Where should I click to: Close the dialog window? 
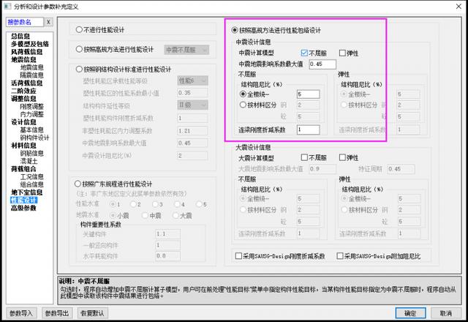458,7
